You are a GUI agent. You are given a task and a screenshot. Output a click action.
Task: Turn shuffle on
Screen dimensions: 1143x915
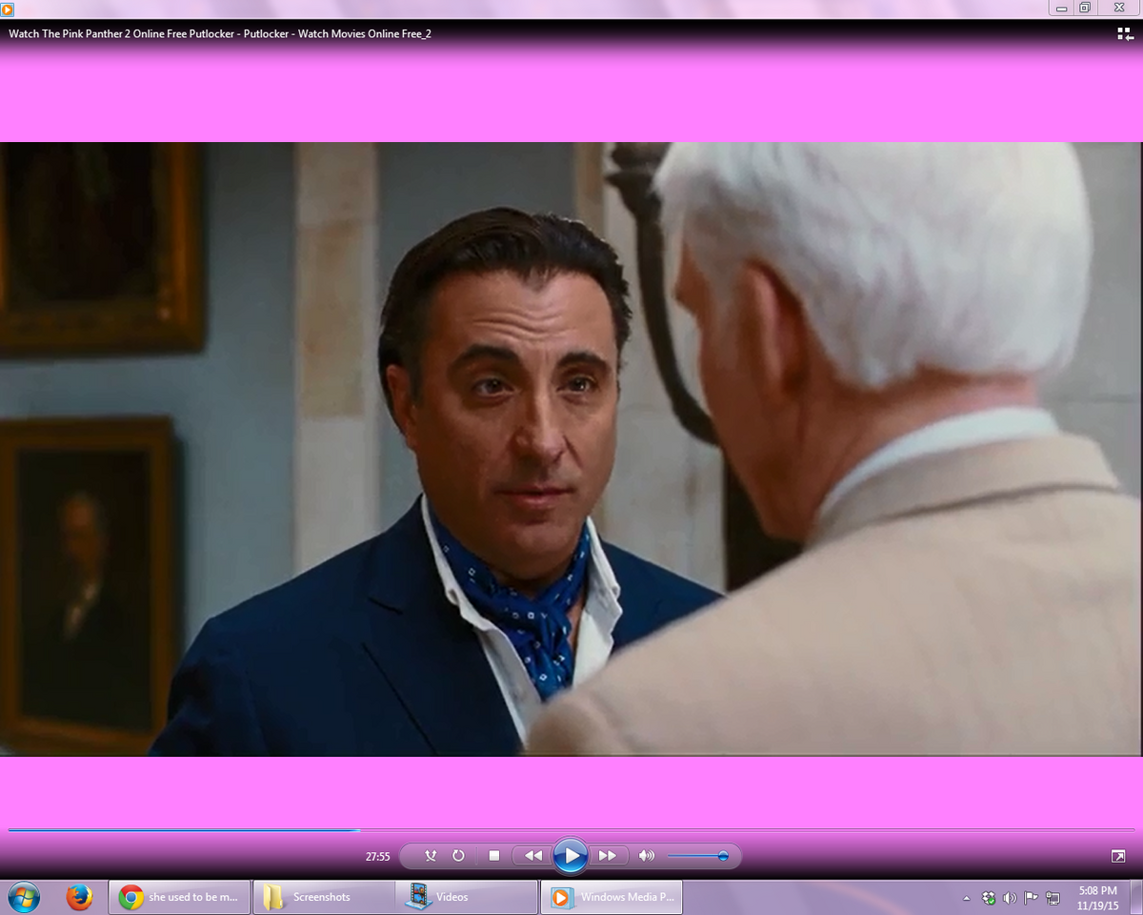[x=431, y=856]
